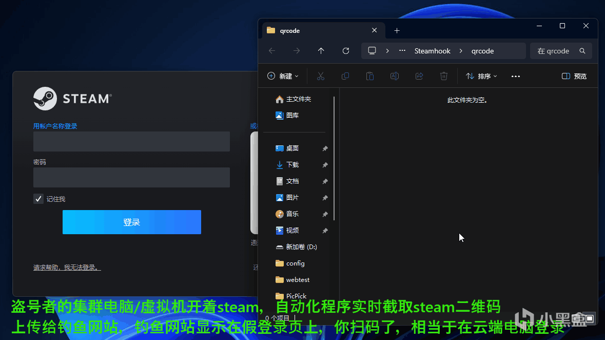This screenshot has height=340, width=605.
Task: Open the see more (•••) menu
Action: pos(515,76)
